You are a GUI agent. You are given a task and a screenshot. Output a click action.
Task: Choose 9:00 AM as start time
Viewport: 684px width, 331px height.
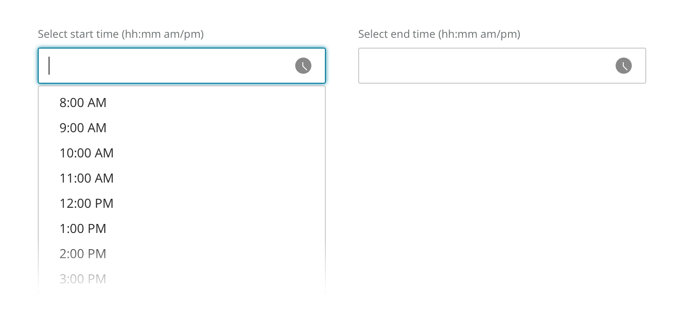coord(83,128)
